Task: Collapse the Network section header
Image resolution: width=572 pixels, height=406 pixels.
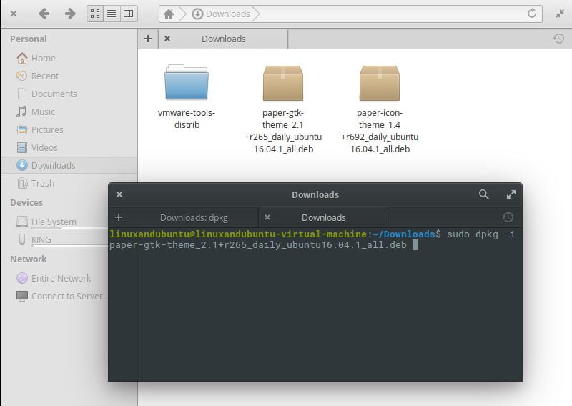Action: [x=29, y=259]
